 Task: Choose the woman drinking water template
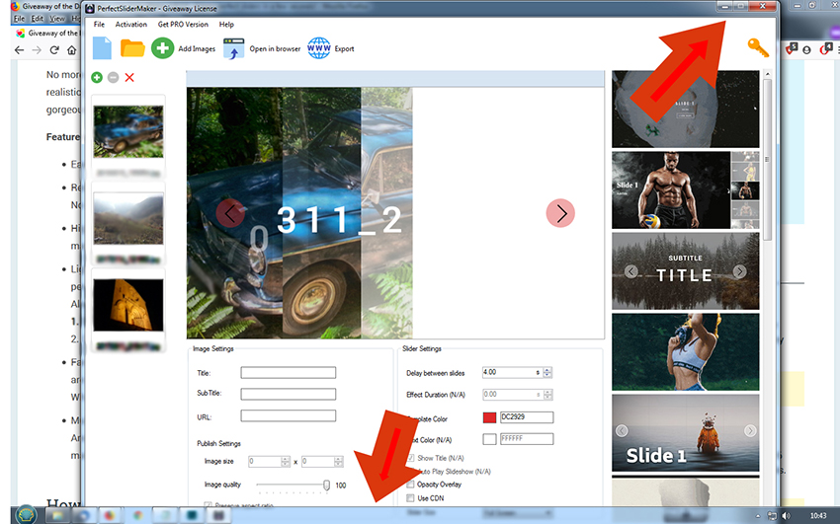(x=685, y=352)
